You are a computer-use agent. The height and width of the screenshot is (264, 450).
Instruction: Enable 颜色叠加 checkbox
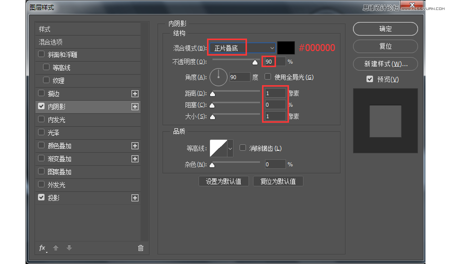(x=41, y=145)
